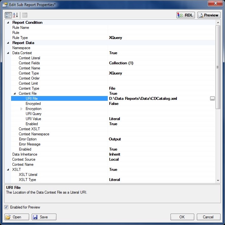Image resolution: width=225 pixels, height=225 pixels.
Task: Click the Property Pages icon
Action: click(x=25, y=15)
